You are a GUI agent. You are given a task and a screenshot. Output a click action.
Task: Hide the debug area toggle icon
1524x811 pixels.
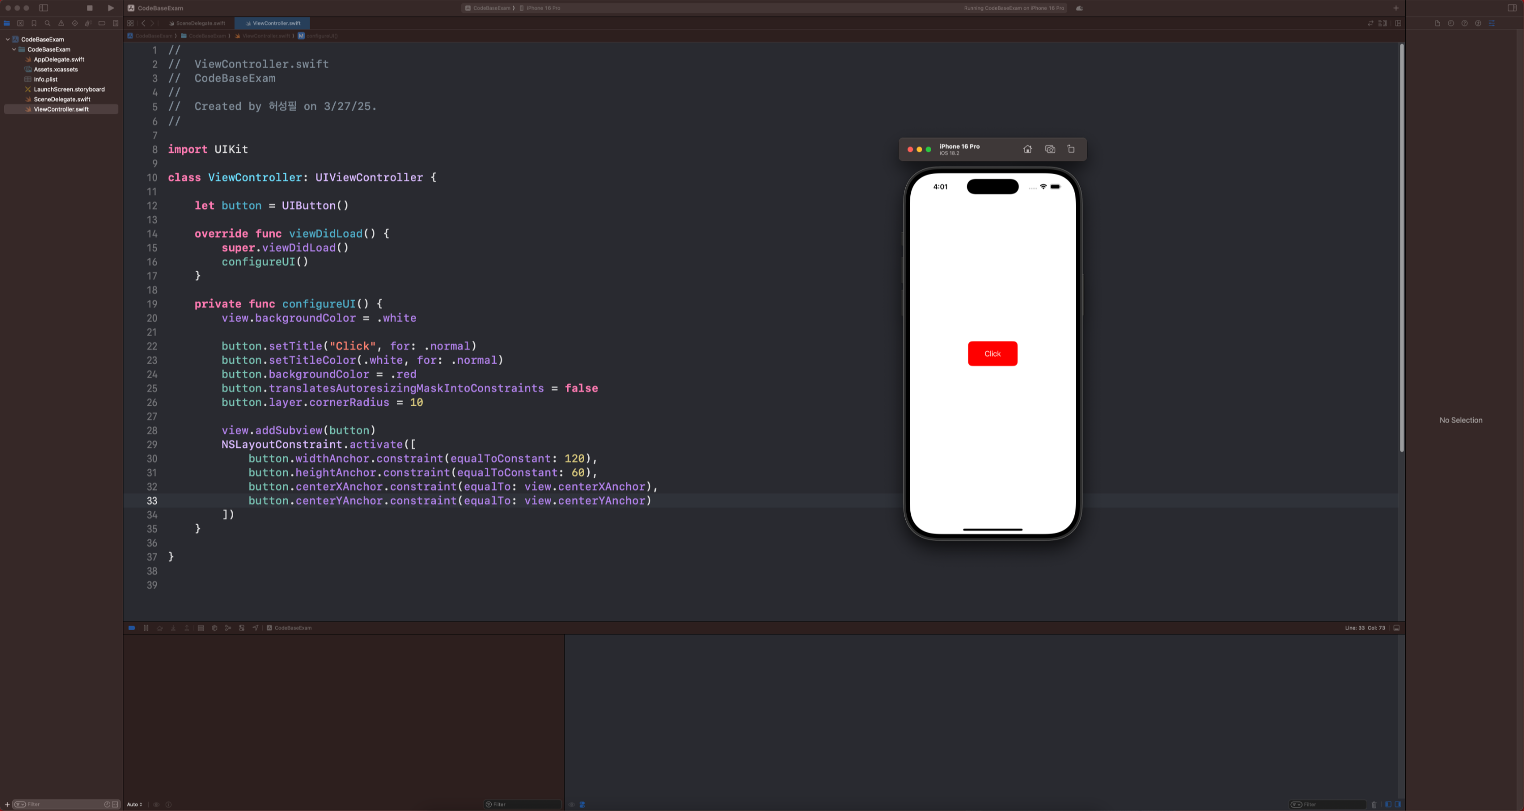(1397, 628)
